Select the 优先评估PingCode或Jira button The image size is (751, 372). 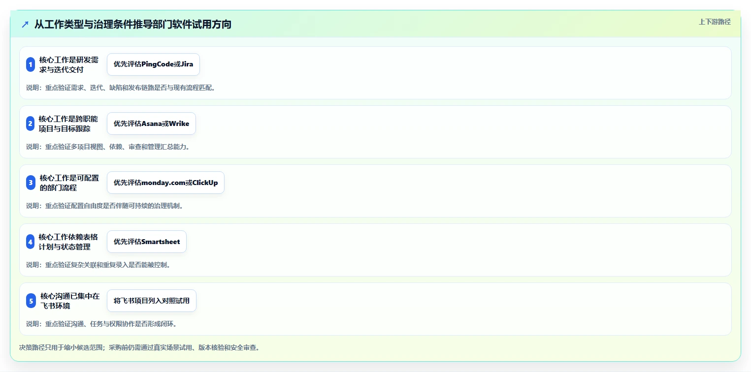pos(153,64)
